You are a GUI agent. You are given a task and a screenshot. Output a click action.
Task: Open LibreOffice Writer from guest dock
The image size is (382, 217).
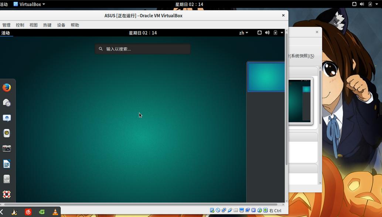pyautogui.click(x=7, y=164)
